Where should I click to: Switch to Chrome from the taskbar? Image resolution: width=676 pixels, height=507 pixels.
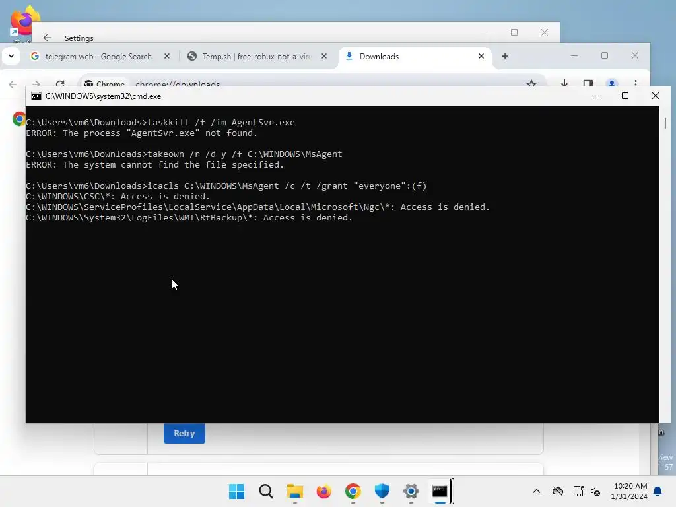[353, 491]
